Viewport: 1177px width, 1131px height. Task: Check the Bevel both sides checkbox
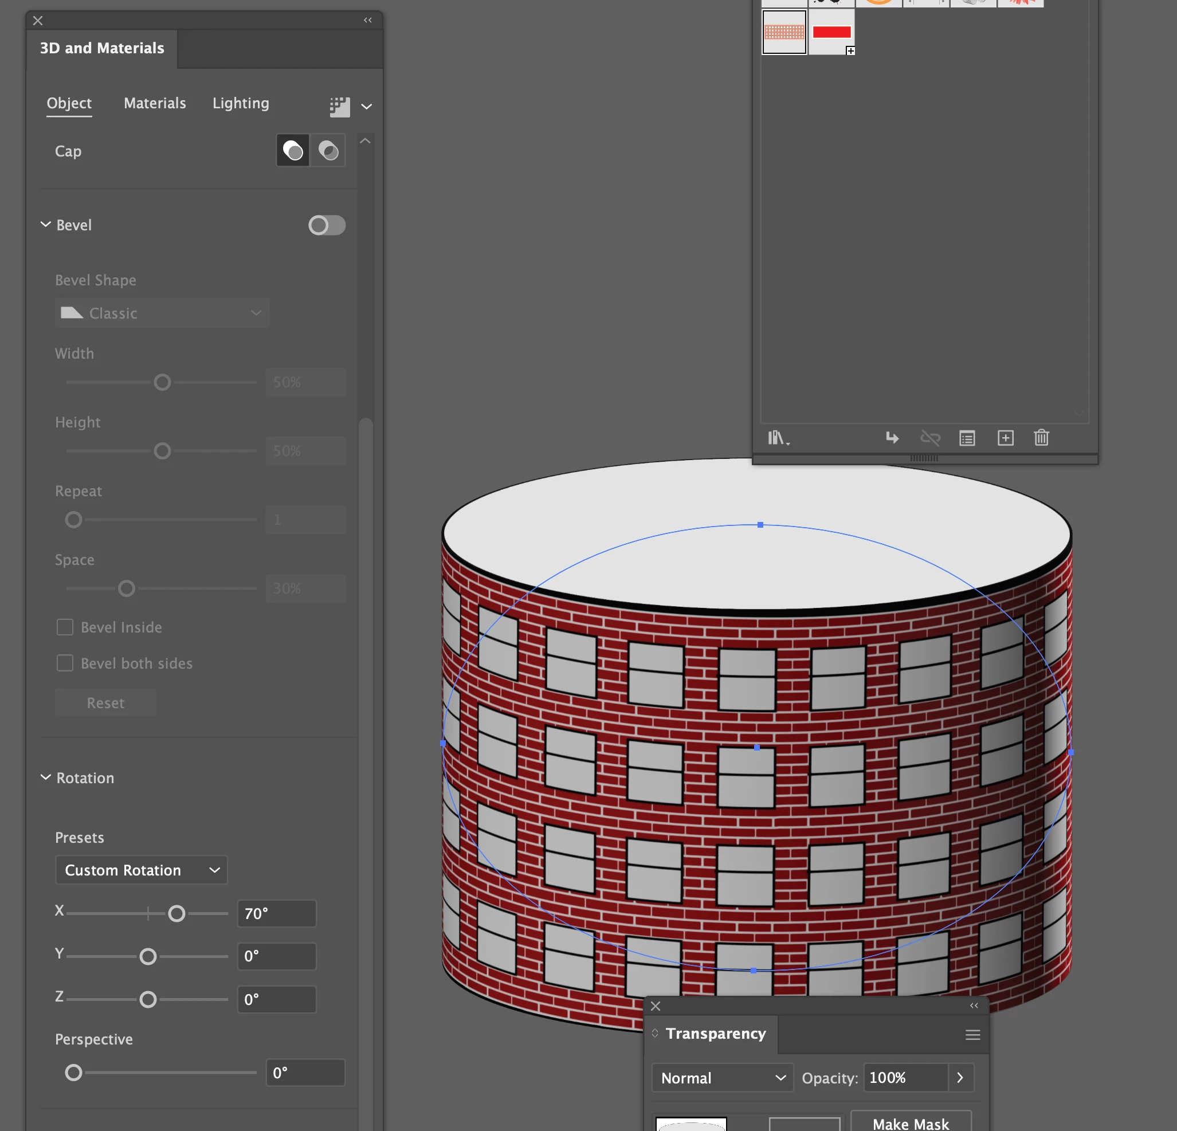[65, 663]
